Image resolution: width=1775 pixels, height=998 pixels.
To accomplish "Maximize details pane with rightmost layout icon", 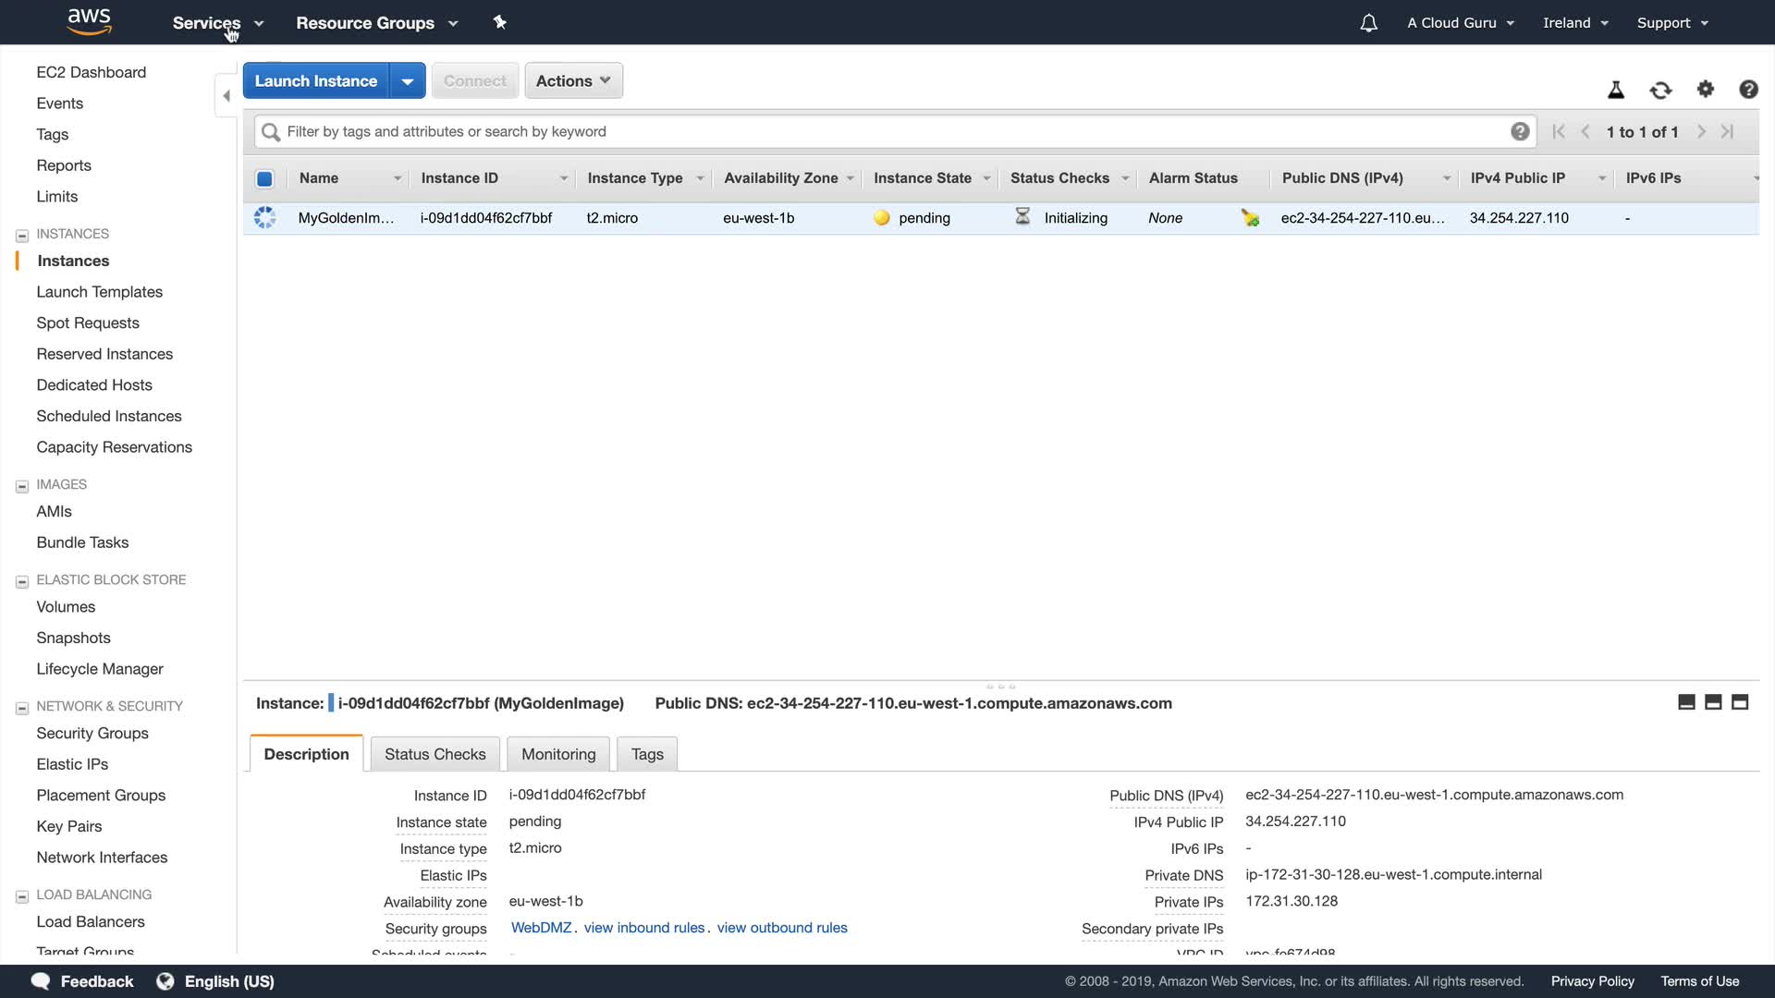I will 1739,702.
